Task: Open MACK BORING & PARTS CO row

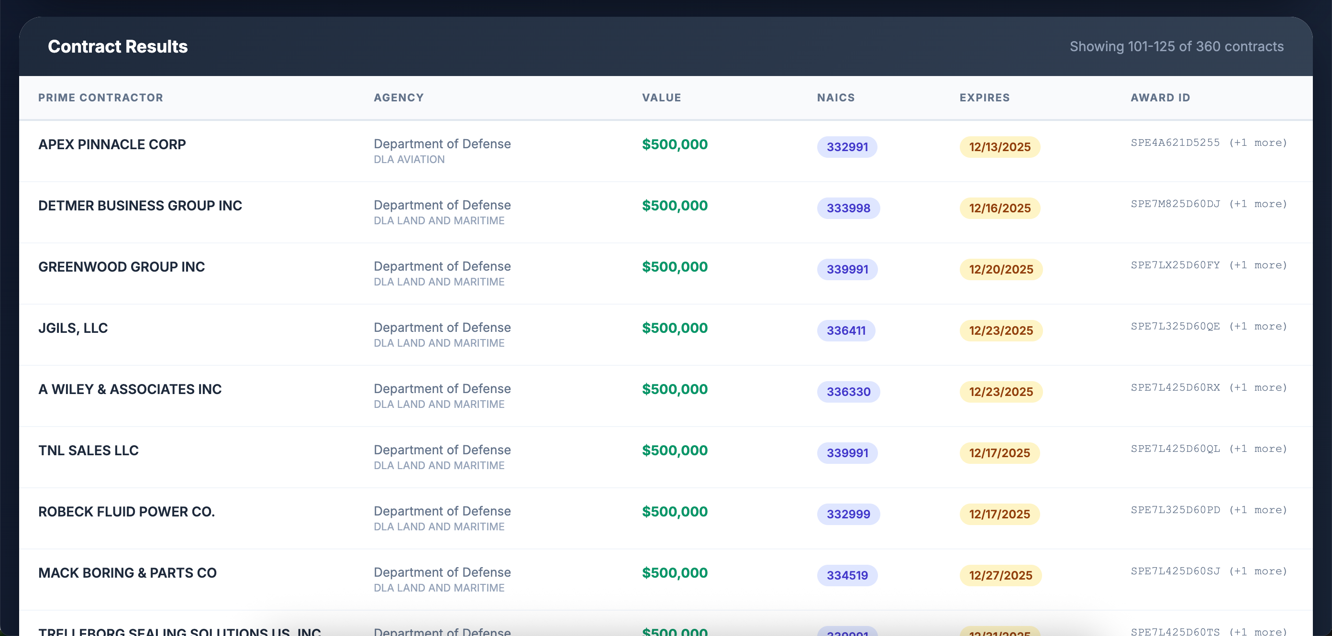Action: click(x=127, y=573)
